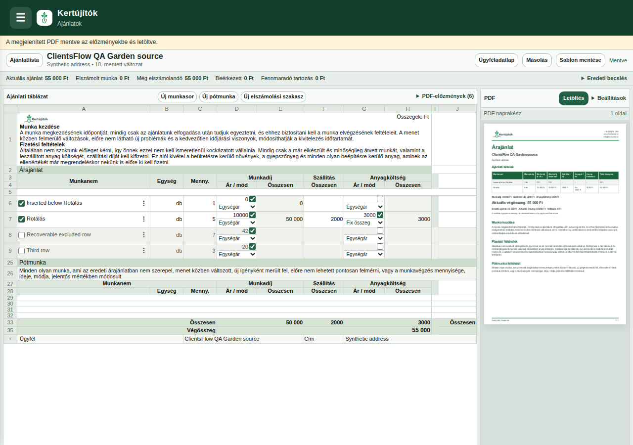Image resolution: width=633 pixels, height=445 pixels.
Task: Toggle the checkbox beside the 42 labor price
Action: (253, 231)
